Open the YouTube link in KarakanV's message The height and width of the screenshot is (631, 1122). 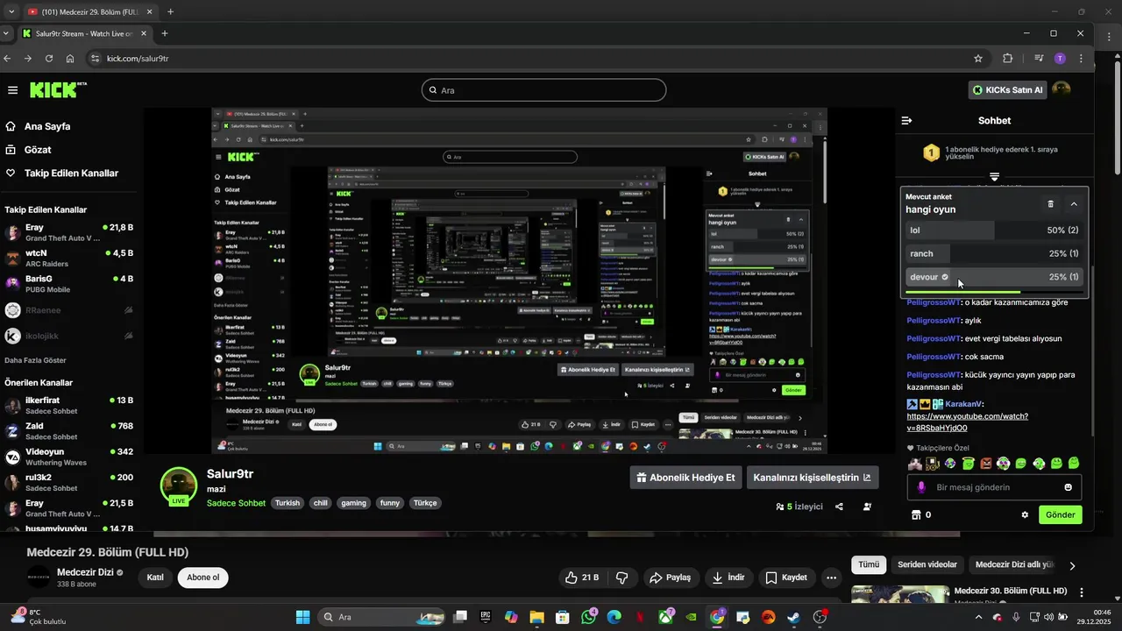point(967,422)
